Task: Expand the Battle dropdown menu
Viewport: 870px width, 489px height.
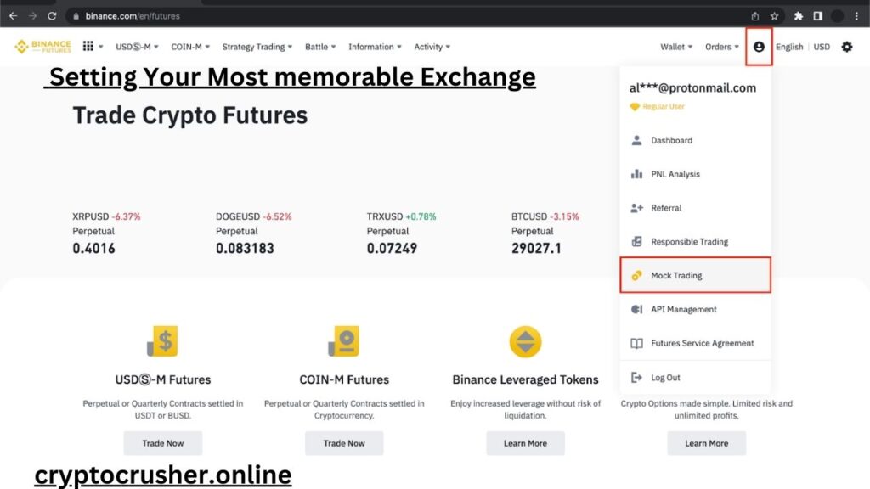Action: click(320, 47)
